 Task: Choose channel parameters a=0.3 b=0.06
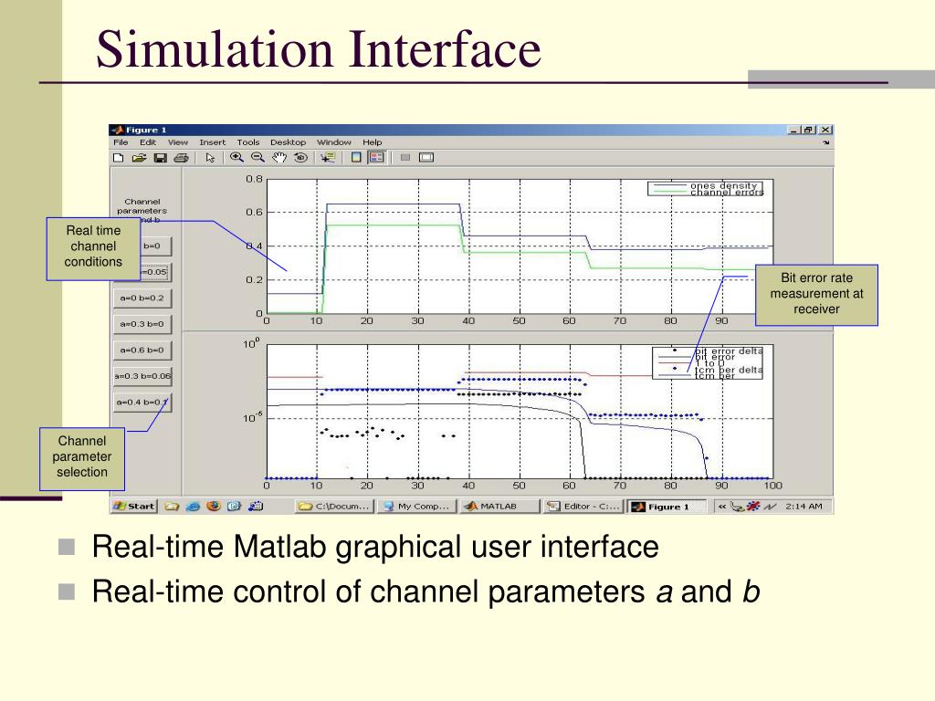tap(142, 376)
